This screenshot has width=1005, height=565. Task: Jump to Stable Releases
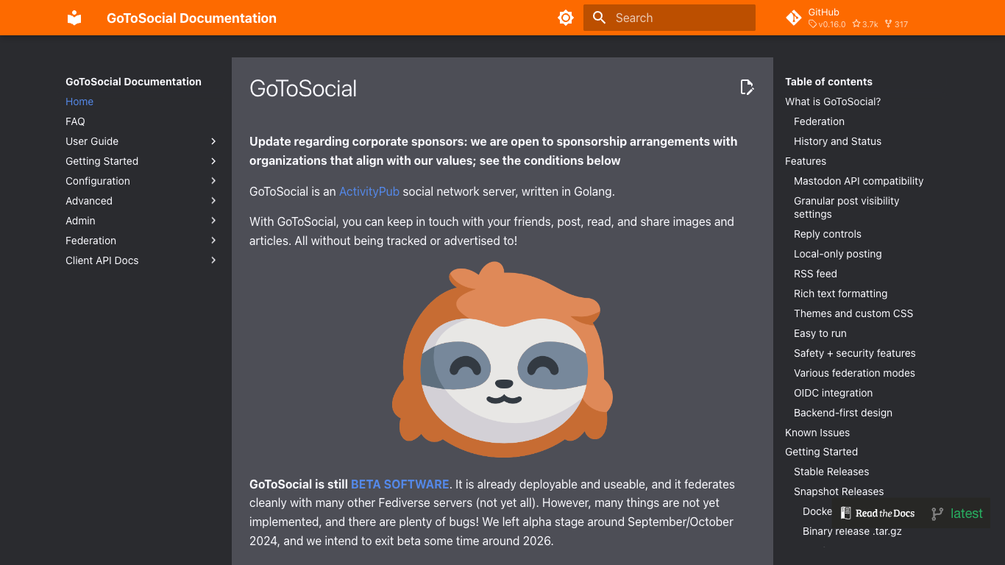click(x=831, y=472)
